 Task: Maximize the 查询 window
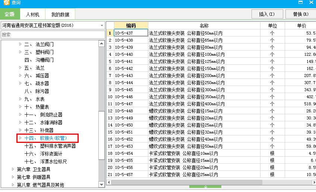coord(300,2)
